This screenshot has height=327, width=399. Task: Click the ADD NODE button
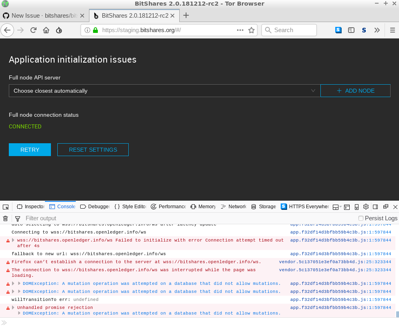pos(355,91)
